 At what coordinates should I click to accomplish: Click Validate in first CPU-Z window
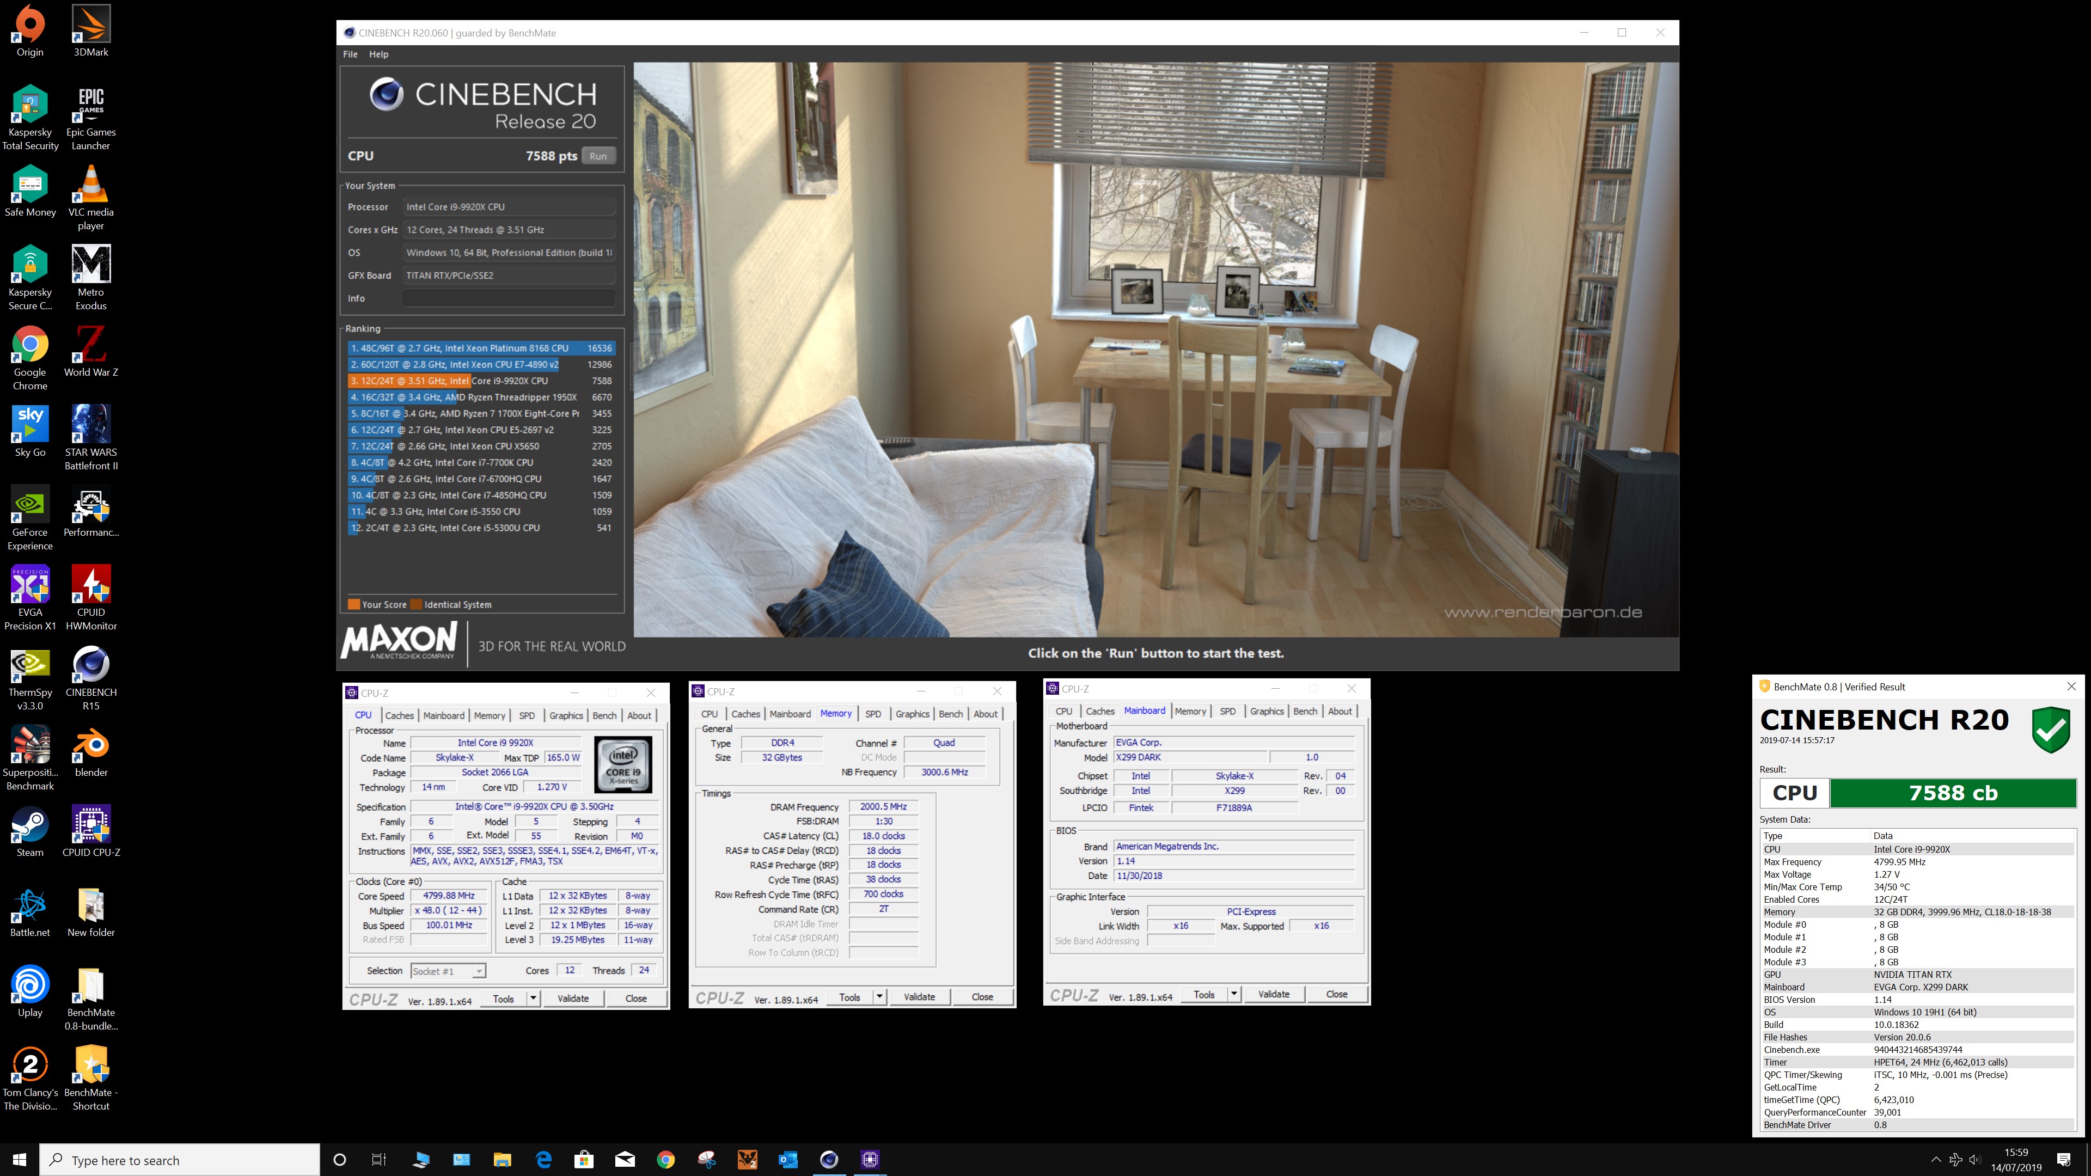click(573, 999)
